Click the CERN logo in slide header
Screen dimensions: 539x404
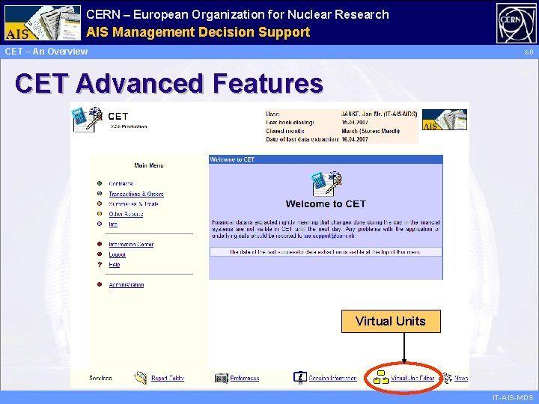click(x=516, y=23)
